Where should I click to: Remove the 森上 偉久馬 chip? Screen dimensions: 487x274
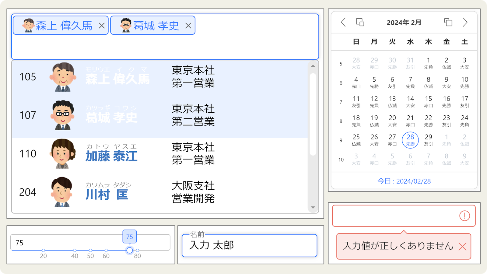coord(102,25)
